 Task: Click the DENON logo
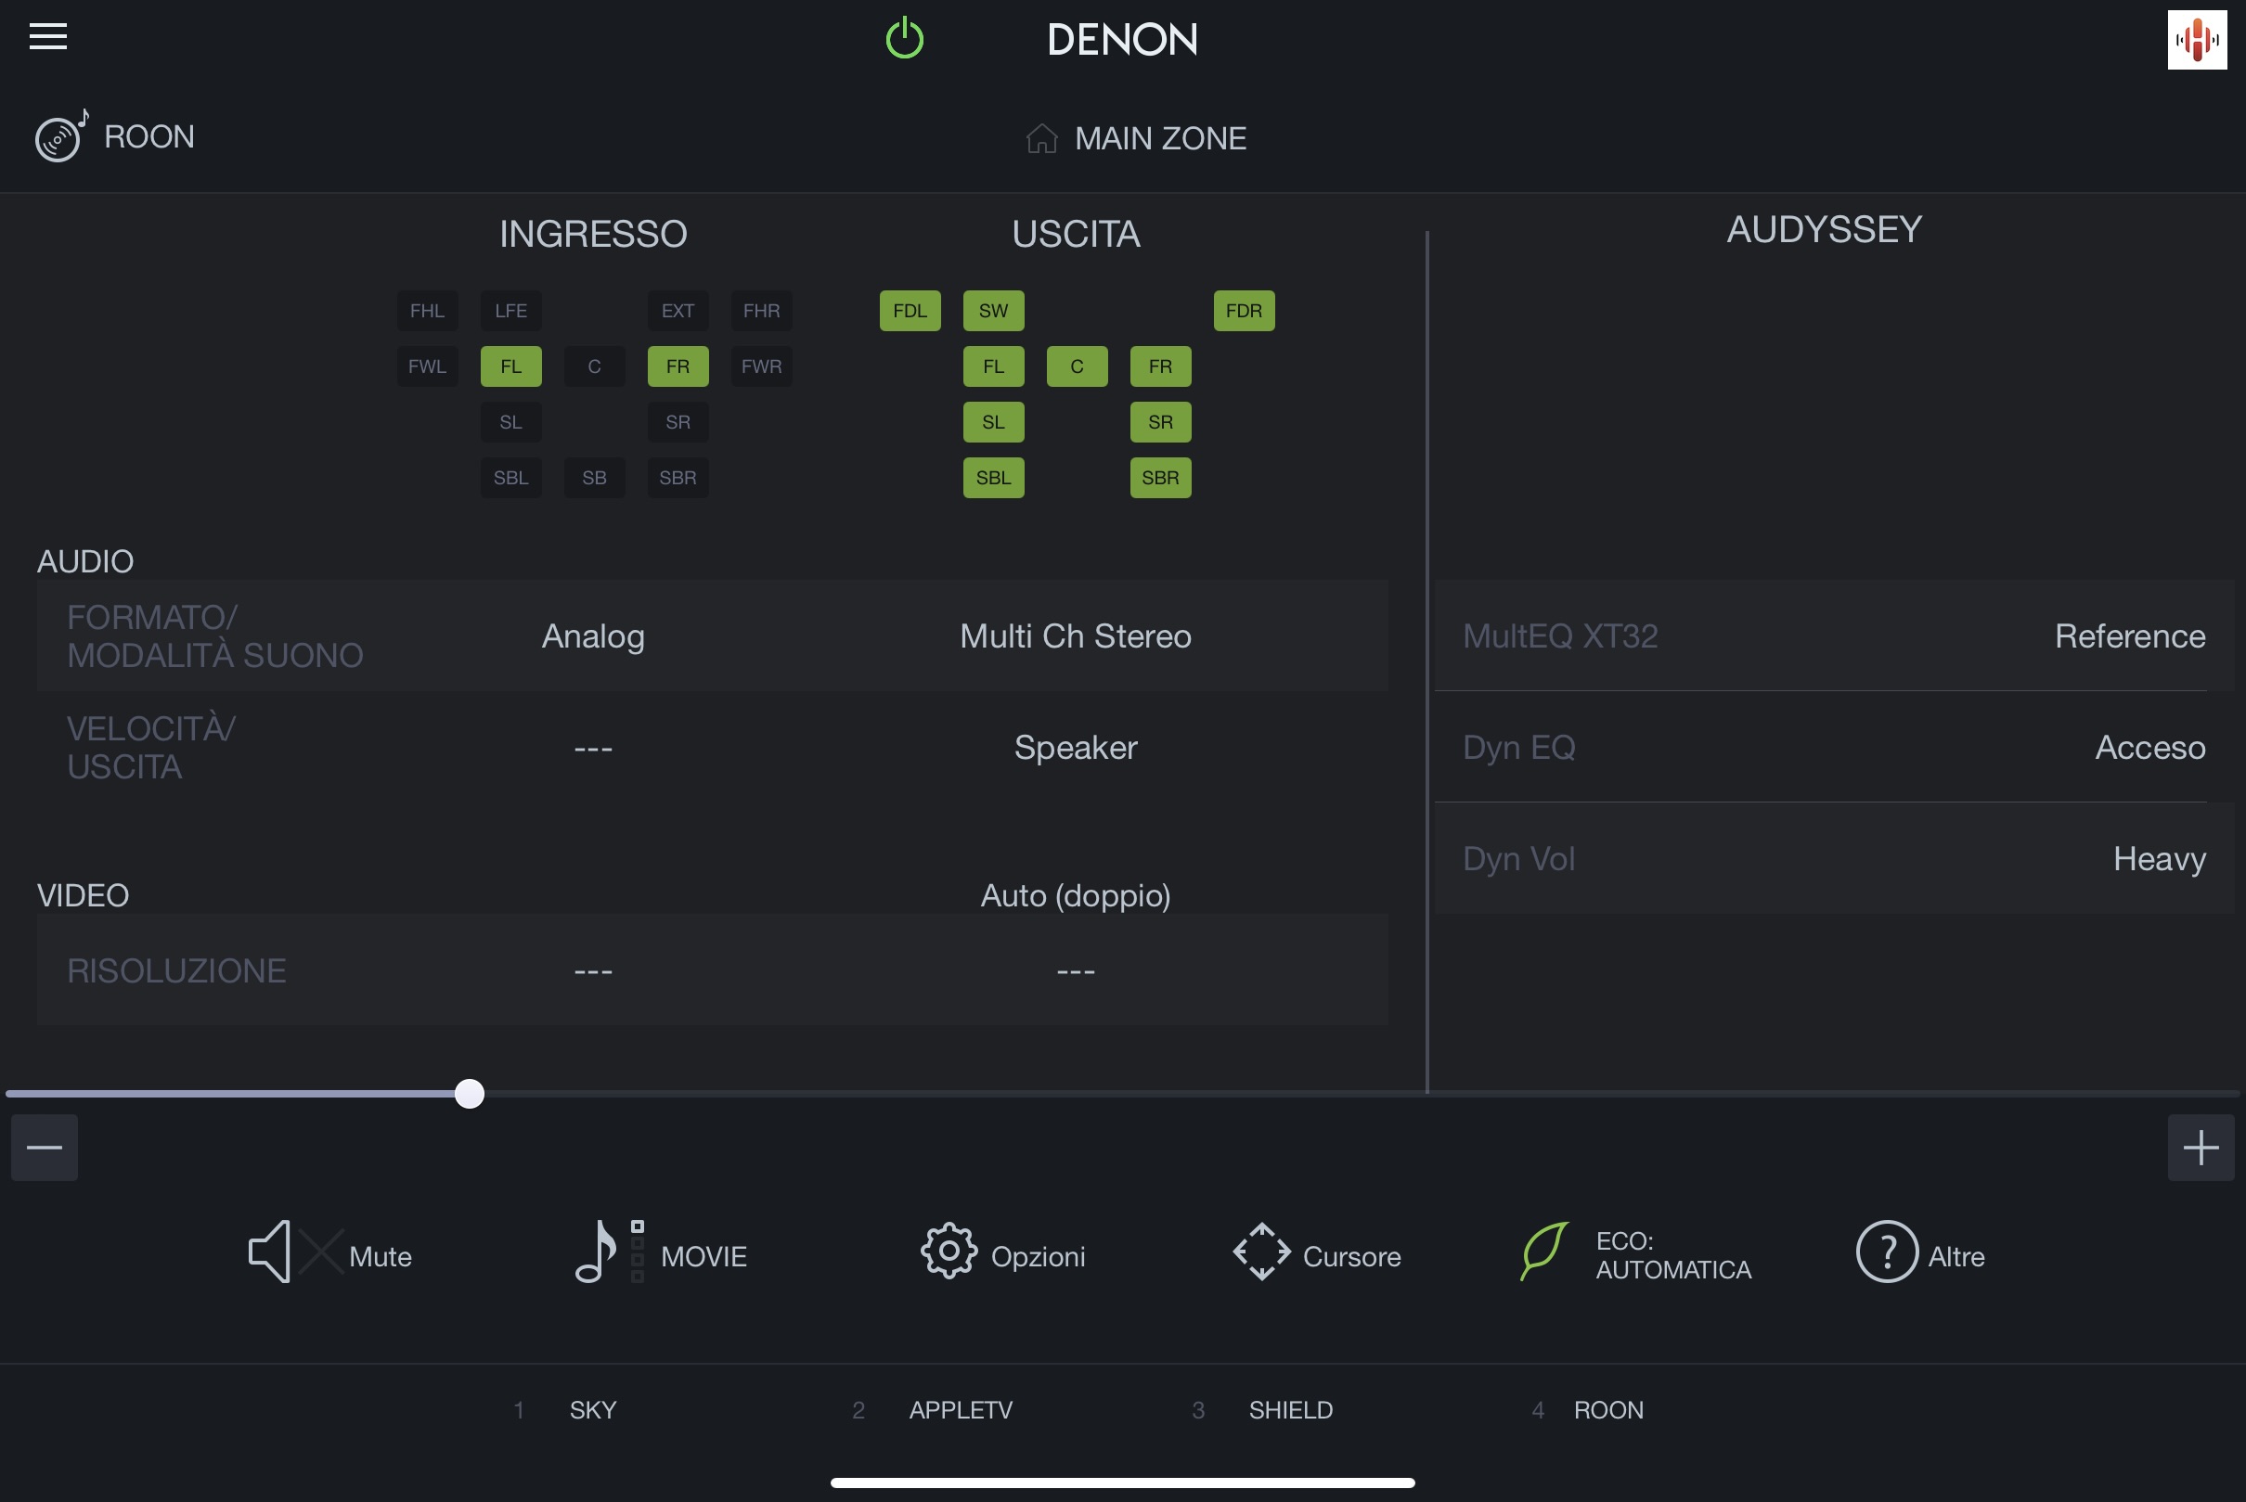pyautogui.click(x=1122, y=39)
